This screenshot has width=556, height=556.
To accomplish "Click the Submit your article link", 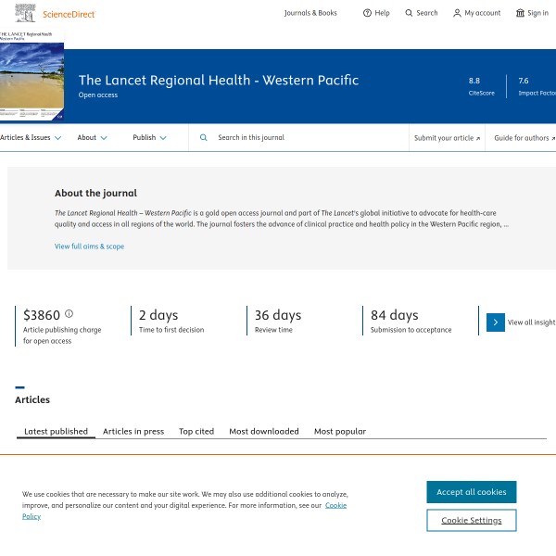I will pos(447,137).
